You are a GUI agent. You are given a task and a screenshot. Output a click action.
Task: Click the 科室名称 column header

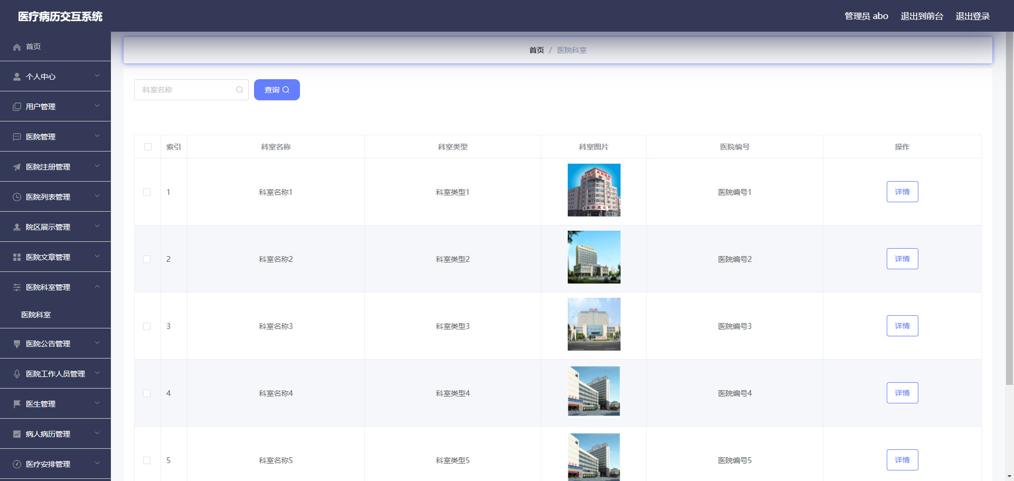point(276,147)
